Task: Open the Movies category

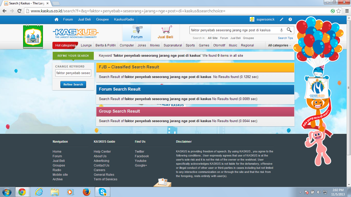Action: tap(155, 45)
